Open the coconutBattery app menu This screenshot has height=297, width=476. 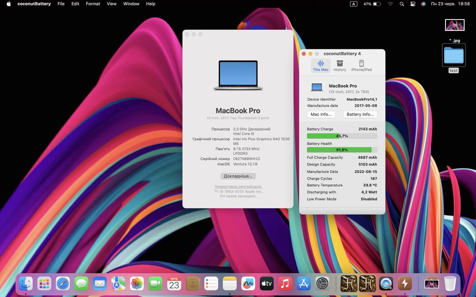(x=34, y=4)
